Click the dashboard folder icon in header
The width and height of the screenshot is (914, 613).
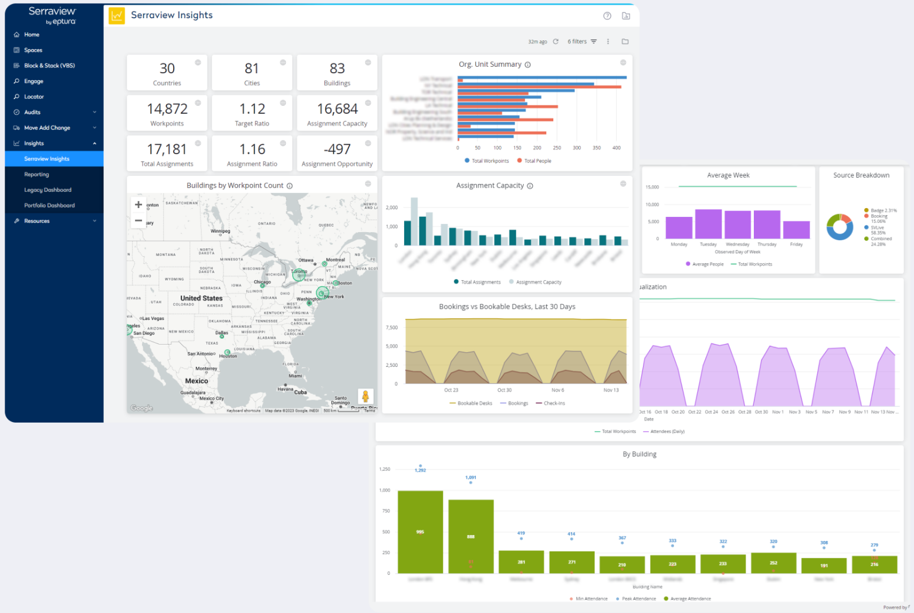coord(626,16)
